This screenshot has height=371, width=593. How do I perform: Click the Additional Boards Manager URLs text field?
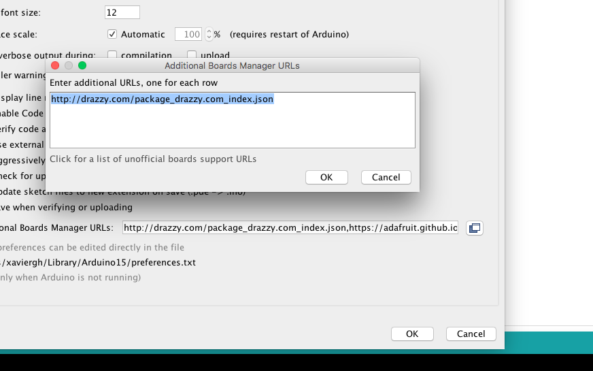290,228
